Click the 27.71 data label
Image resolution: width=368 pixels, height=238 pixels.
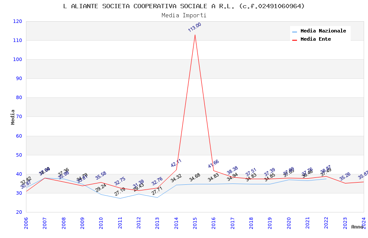(157, 191)
